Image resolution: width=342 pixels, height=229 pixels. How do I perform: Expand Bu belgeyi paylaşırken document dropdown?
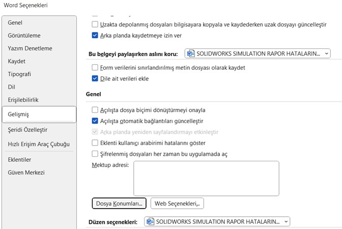coord(258,53)
